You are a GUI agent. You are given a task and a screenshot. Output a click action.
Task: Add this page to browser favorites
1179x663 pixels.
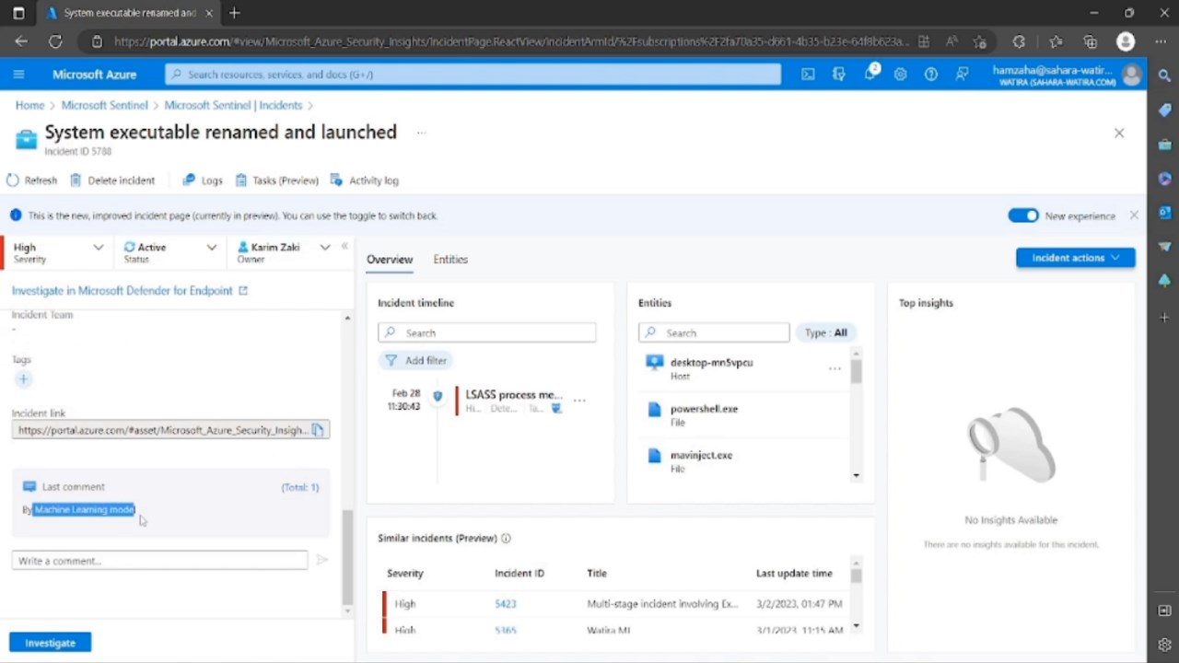click(x=980, y=41)
